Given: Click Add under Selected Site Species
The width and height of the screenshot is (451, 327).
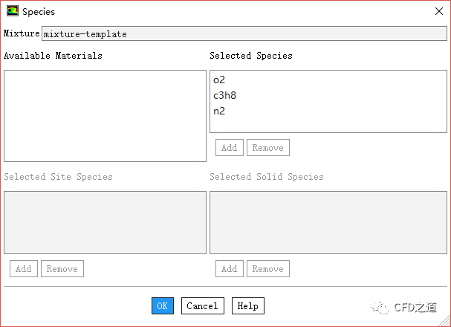Looking at the screenshot, I should click(24, 268).
